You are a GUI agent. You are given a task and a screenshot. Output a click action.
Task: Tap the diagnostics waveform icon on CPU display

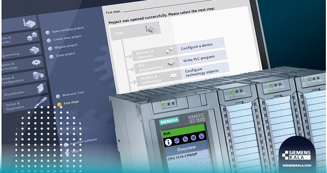[177, 140]
